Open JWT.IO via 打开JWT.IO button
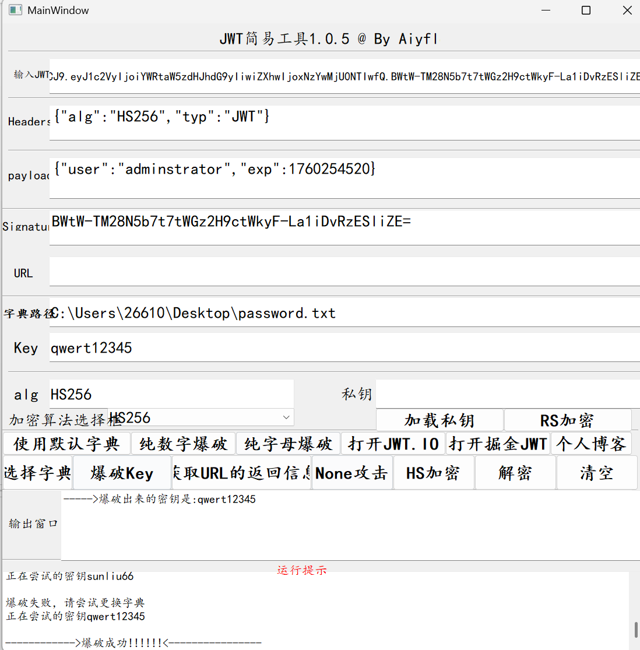 [x=393, y=444]
